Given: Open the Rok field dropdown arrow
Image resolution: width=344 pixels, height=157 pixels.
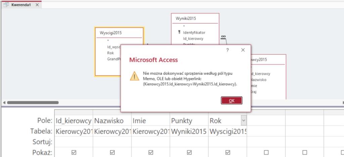Looking at the screenshot, I should tap(244, 120).
